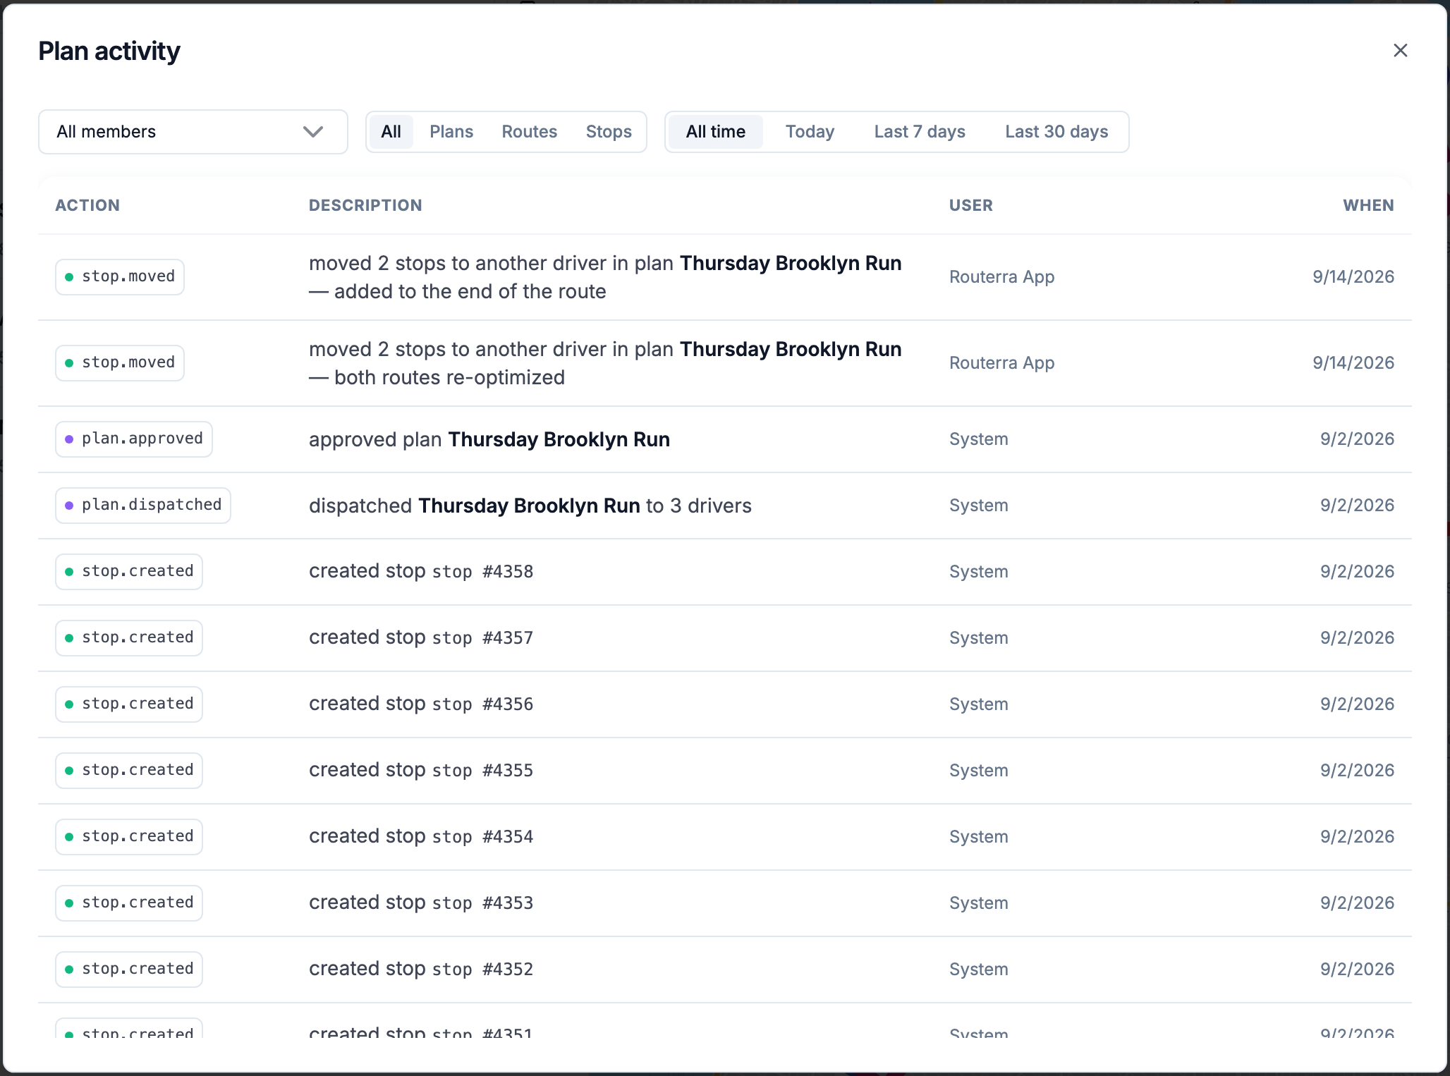This screenshot has width=1450, height=1076.
Task: Click the WHEN column header
Action: [x=1368, y=205]
